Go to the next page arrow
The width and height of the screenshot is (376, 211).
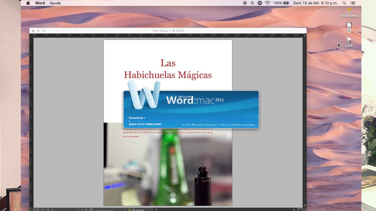(82, 210)
